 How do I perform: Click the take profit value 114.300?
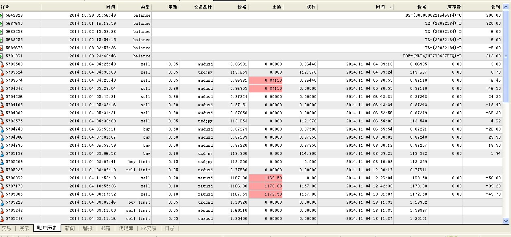point(308,154)
